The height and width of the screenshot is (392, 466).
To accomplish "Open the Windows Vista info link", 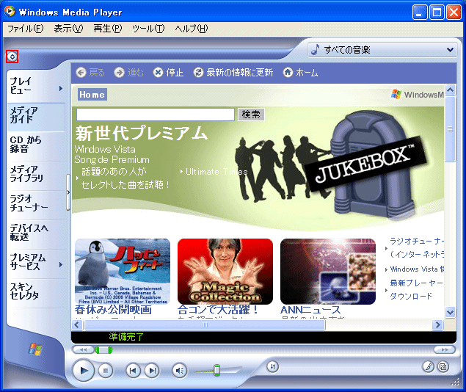I will (x=417, y=269).
